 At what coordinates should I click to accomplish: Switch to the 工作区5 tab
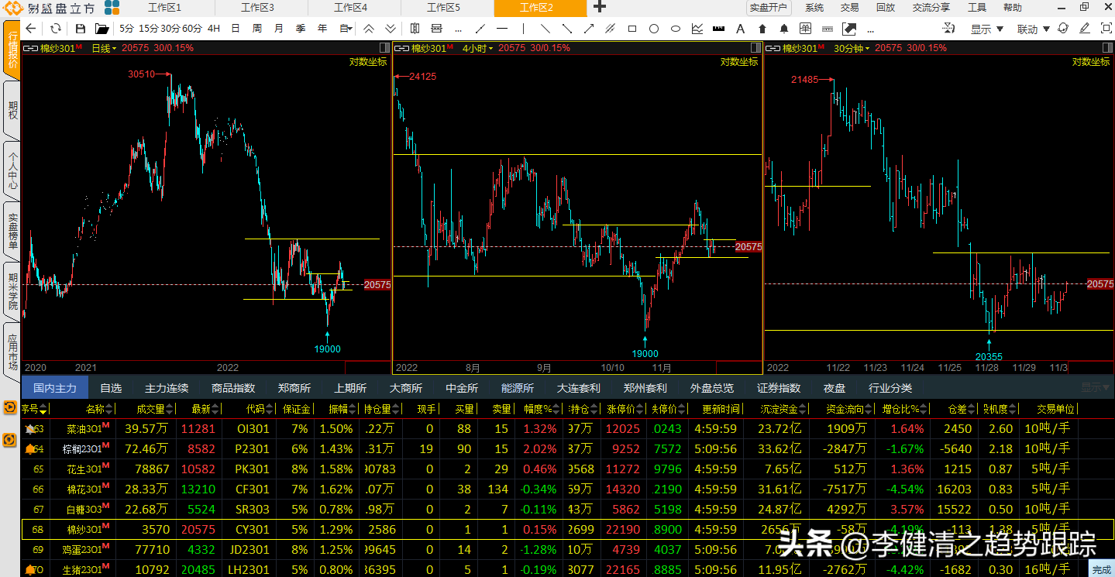(443, 8)
